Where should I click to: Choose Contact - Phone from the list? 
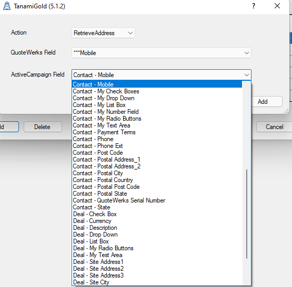157,139
